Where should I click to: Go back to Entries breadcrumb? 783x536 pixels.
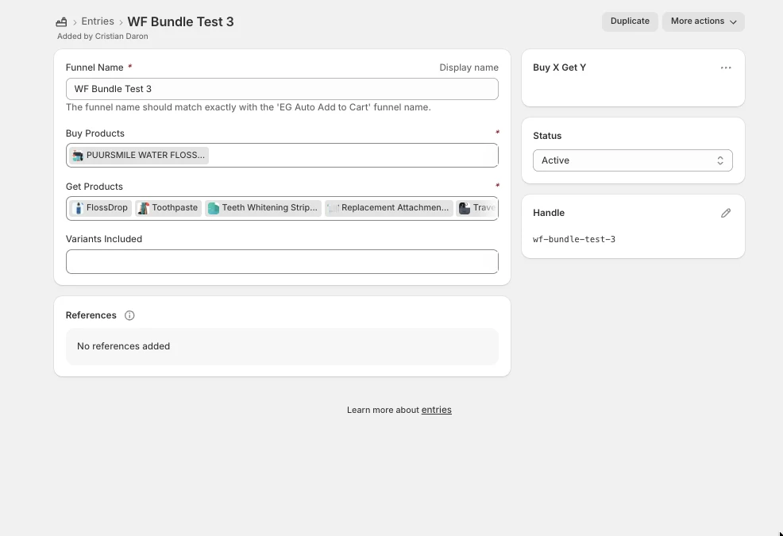(x=98, y=21)
